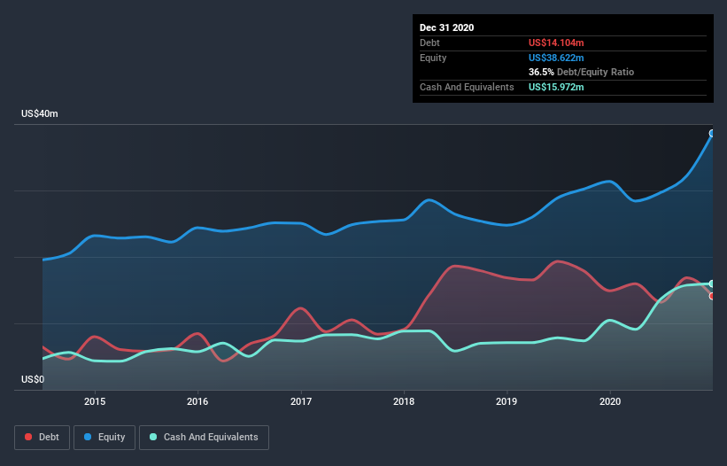This screenshot has height=466, width=727.
Task: Toggle the Equity legend button
Action: click(104, 438)
